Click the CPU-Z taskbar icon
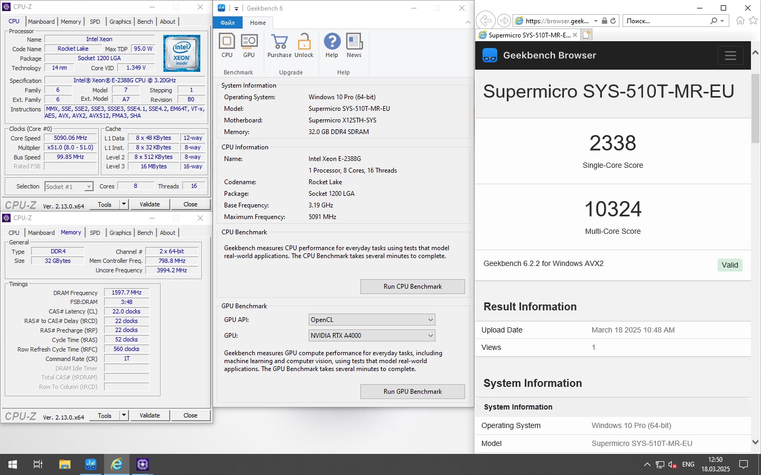761x475 pixels. (x=142, y=464)
